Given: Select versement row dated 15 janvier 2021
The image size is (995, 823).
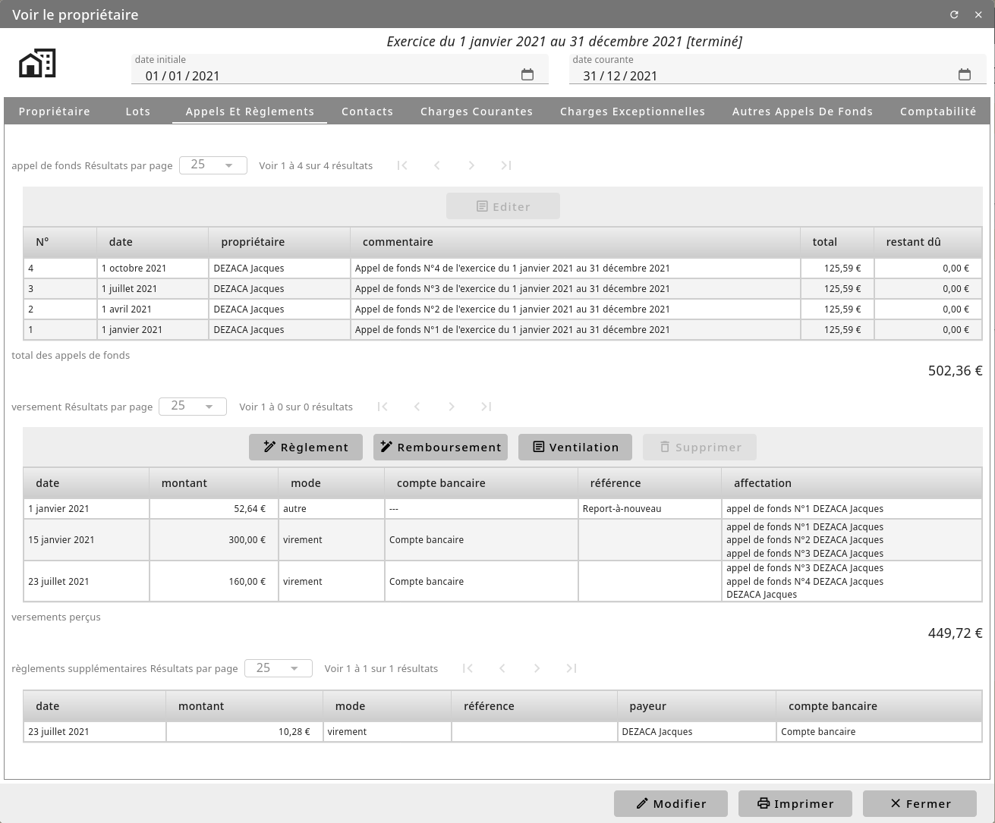Looking at the screenshot, I should (x=502, y=540).
